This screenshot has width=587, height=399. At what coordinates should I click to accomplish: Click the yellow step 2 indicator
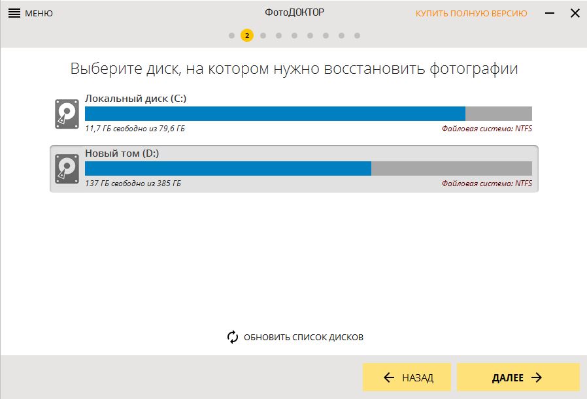coord(247,35)
